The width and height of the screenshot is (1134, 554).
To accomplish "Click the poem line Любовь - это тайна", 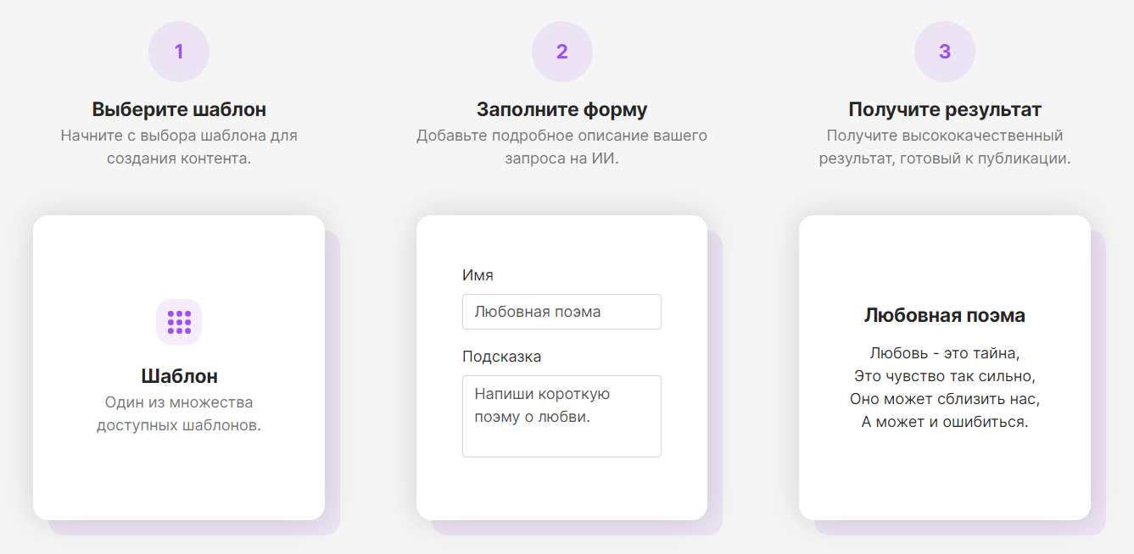I will click(945, 352).
